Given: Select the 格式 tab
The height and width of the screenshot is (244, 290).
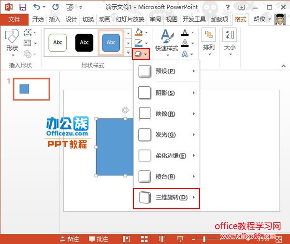Looking at the screenshot, I should coord(240,19).
